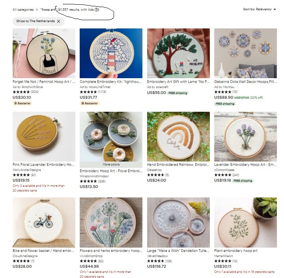
Task: Click the Sort by dropdown arrow
Action: pos(275,9)
